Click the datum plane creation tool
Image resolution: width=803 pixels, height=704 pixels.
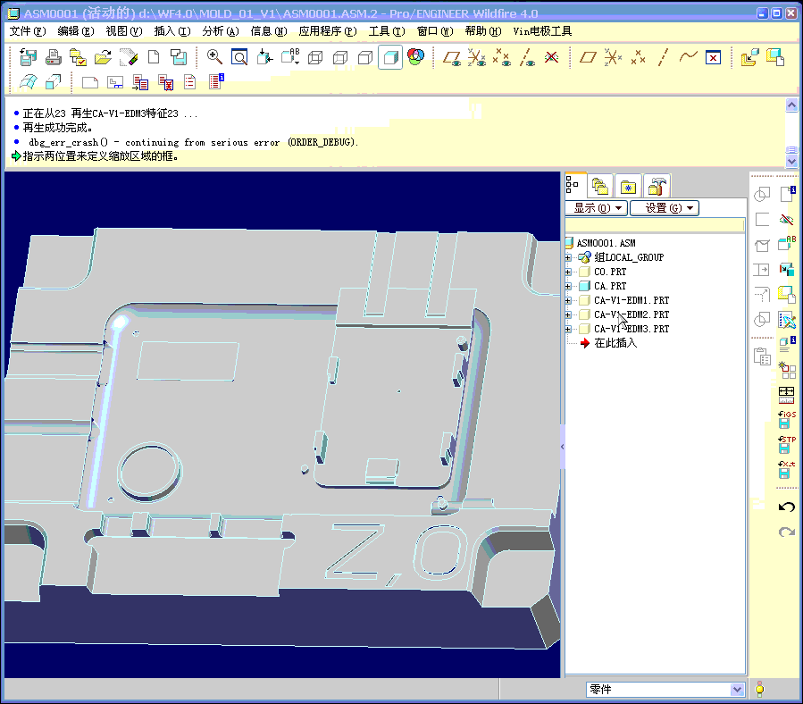588,57
